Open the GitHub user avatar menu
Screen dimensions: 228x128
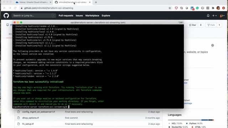point(222,16)
